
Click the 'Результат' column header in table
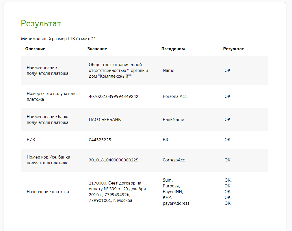pyautogui.click(x=233, y=49)
